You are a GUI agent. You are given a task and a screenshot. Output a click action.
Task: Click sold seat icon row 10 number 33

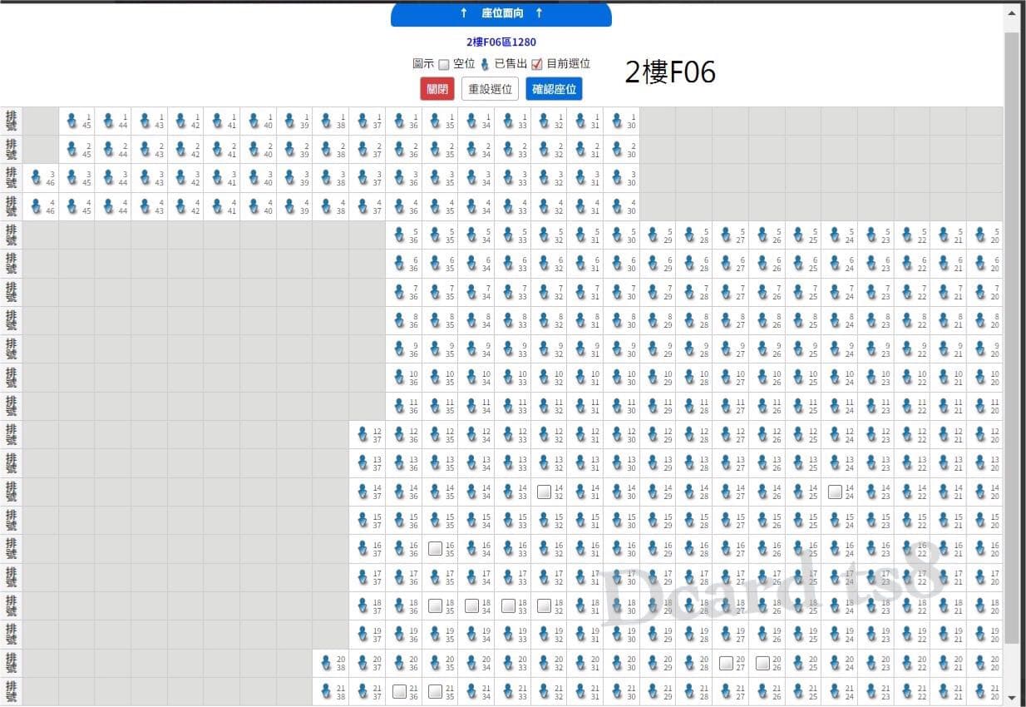[508, 378]
